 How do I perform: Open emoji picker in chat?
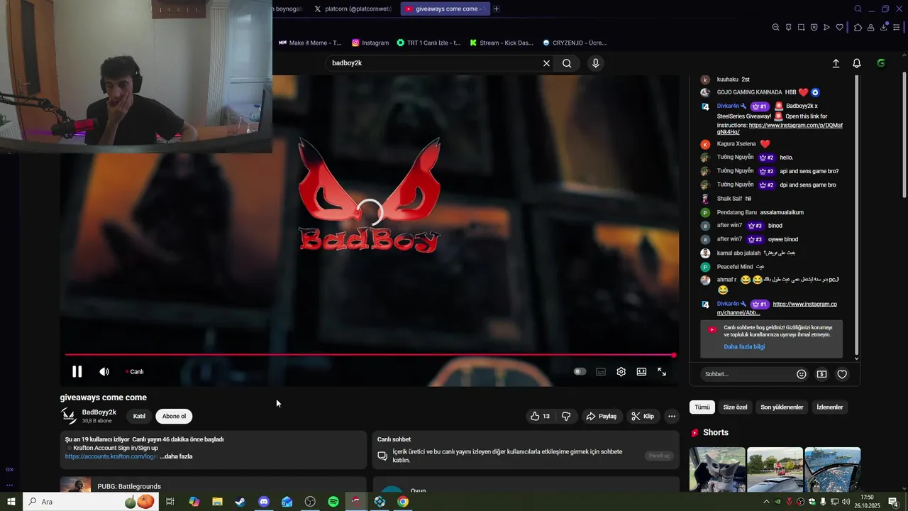[x=802, y=374]
